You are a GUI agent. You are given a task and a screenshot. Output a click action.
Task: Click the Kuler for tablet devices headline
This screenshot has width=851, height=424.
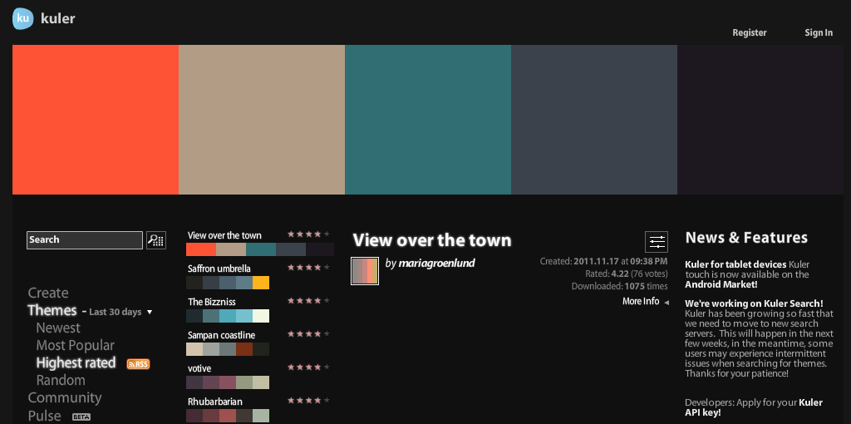point(735,264)
